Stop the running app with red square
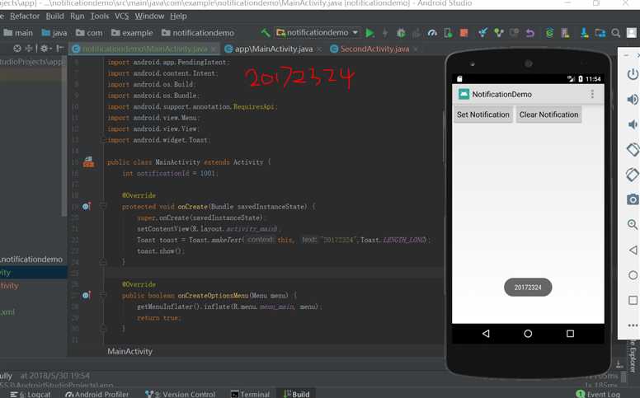This screenshot has width=640, height=398. coord(464,33)
